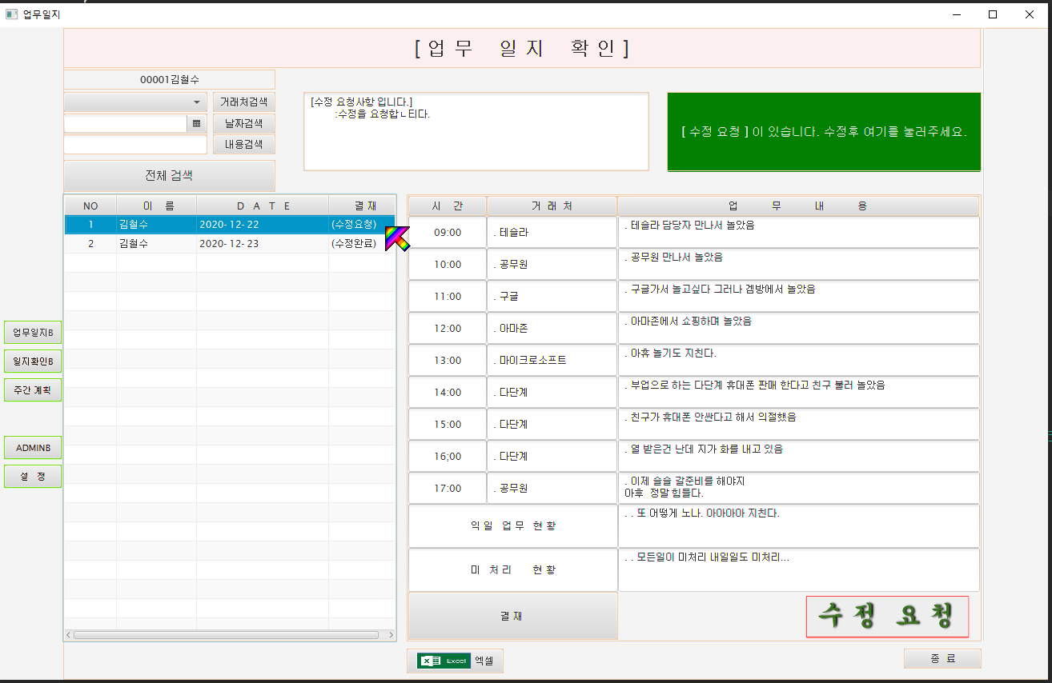Click the 11:00 work content about 구글
Viewport: 1052px width, 683px height.
pyautogui.click(x=799, y=296)
